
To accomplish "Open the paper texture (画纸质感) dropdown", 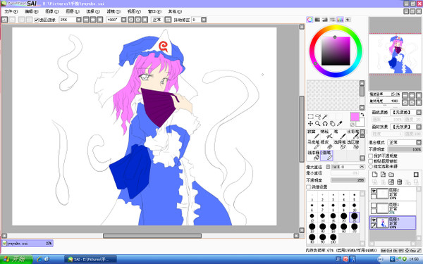I will [x=406, y=112].
